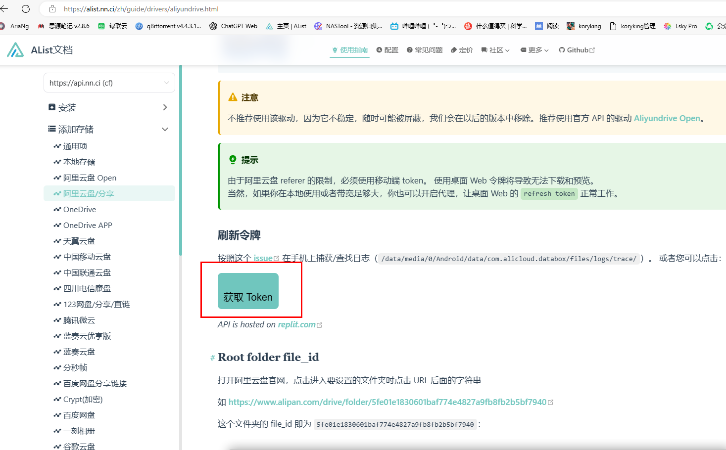
Task: Switch to the 配置 navigation tab
Action: click(x=387, y=50)
